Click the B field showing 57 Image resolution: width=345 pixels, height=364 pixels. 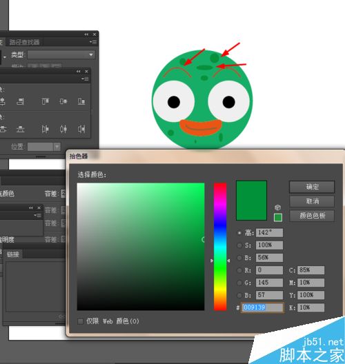[270, 295]
